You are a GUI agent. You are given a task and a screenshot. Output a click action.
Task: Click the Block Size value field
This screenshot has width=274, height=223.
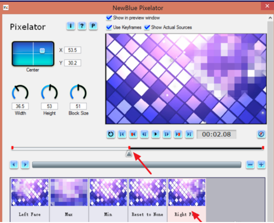(78, 106)
